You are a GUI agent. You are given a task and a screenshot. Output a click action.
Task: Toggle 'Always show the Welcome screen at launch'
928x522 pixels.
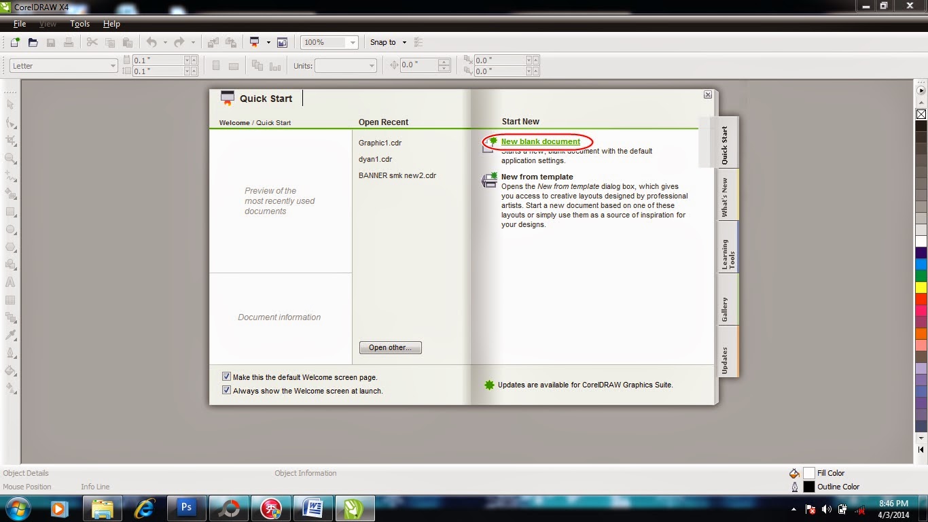click(x=227, y=390)
